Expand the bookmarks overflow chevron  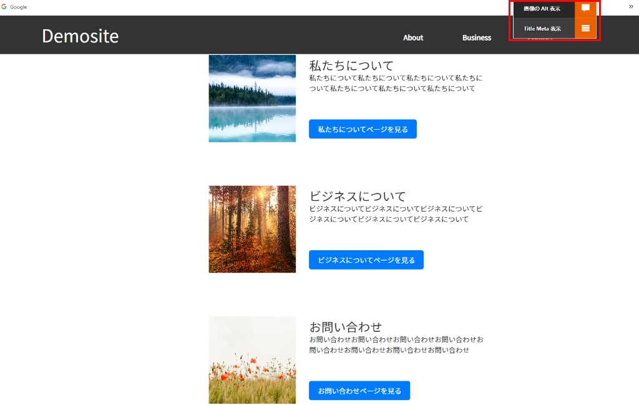(631, 6)
